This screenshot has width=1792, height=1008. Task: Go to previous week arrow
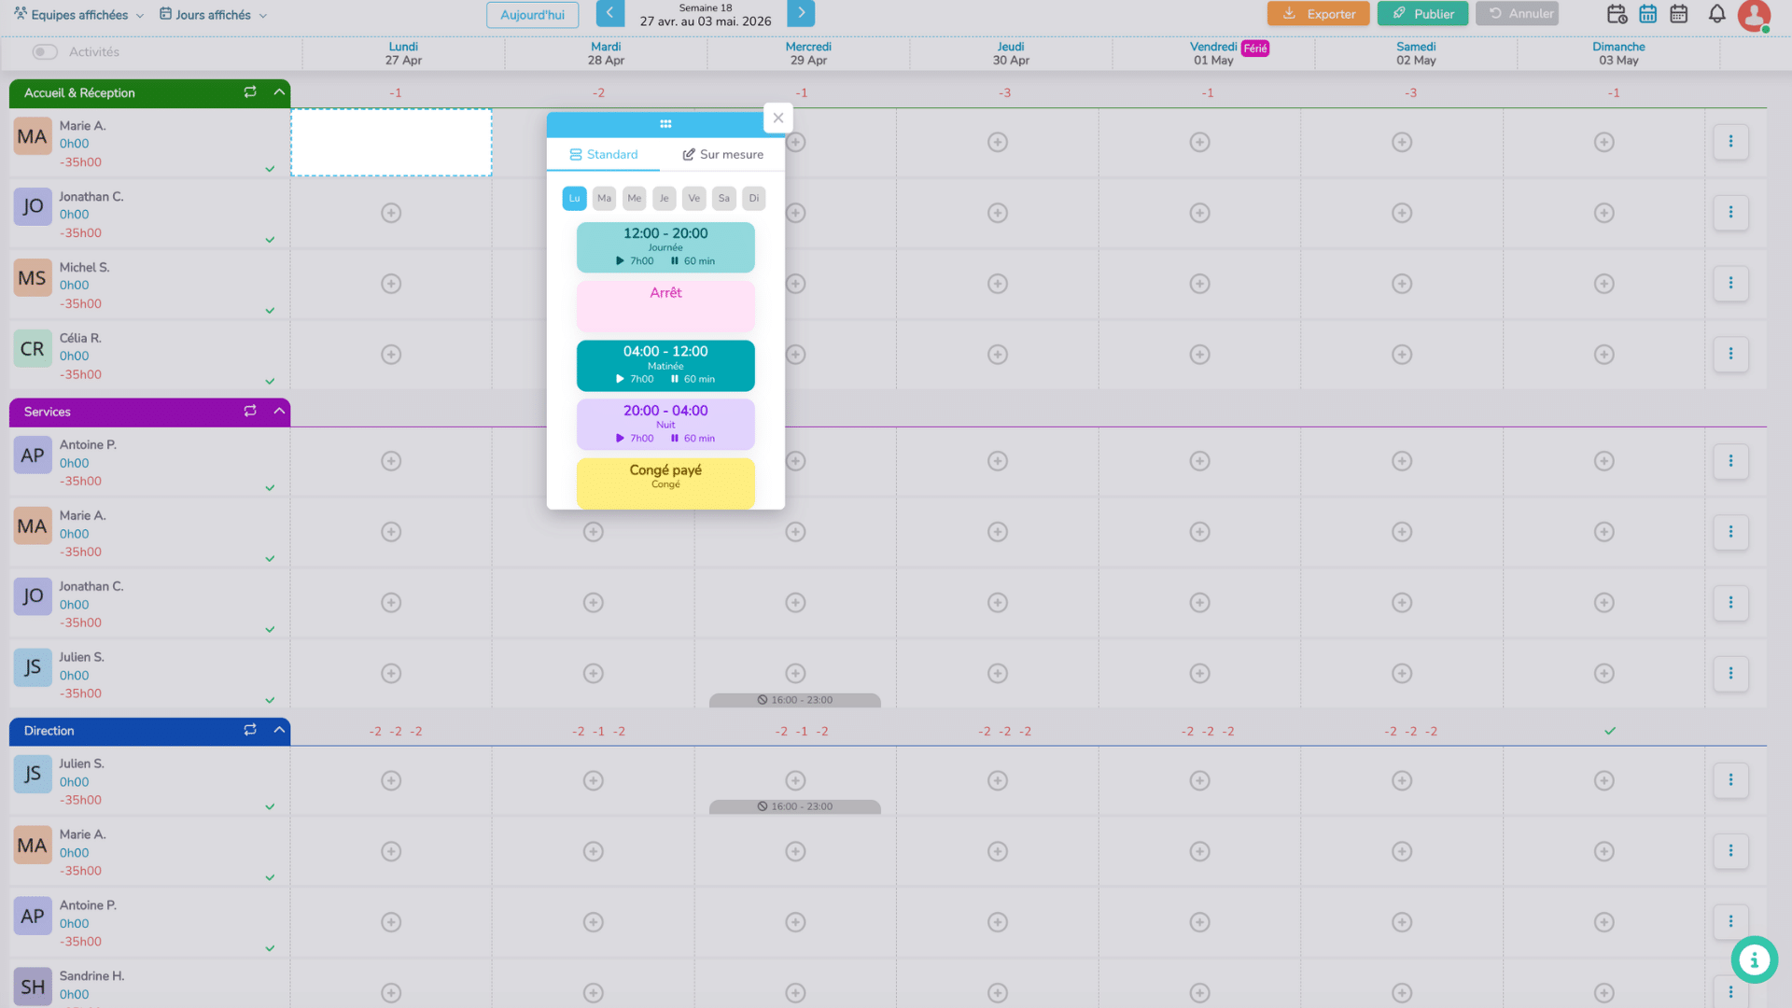coord(609,13)
